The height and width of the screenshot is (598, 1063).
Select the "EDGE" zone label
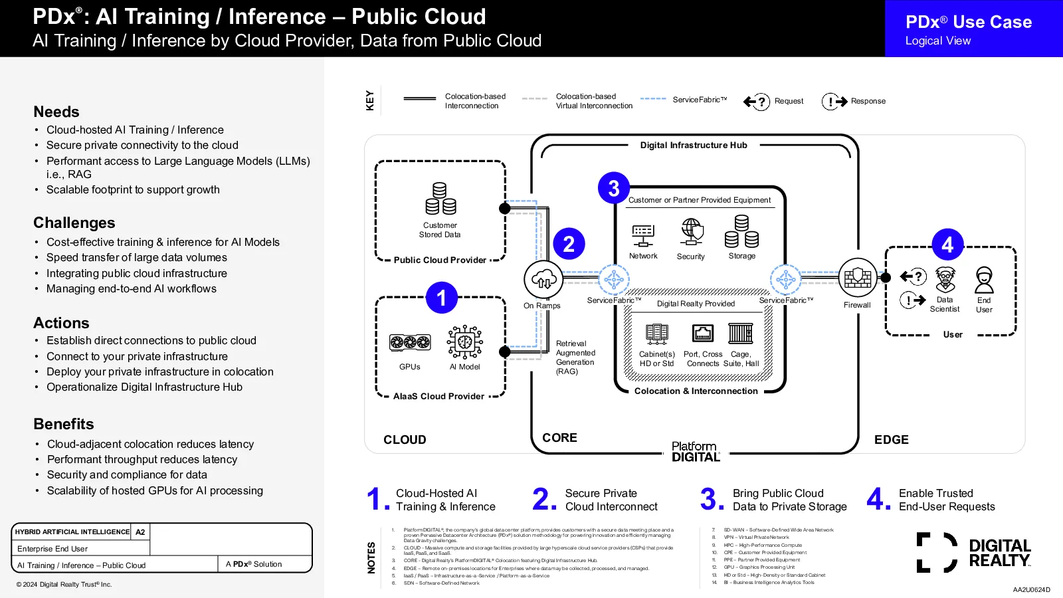[891, 440]
